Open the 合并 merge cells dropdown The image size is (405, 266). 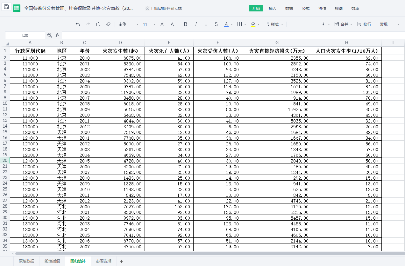pos(343,24)
